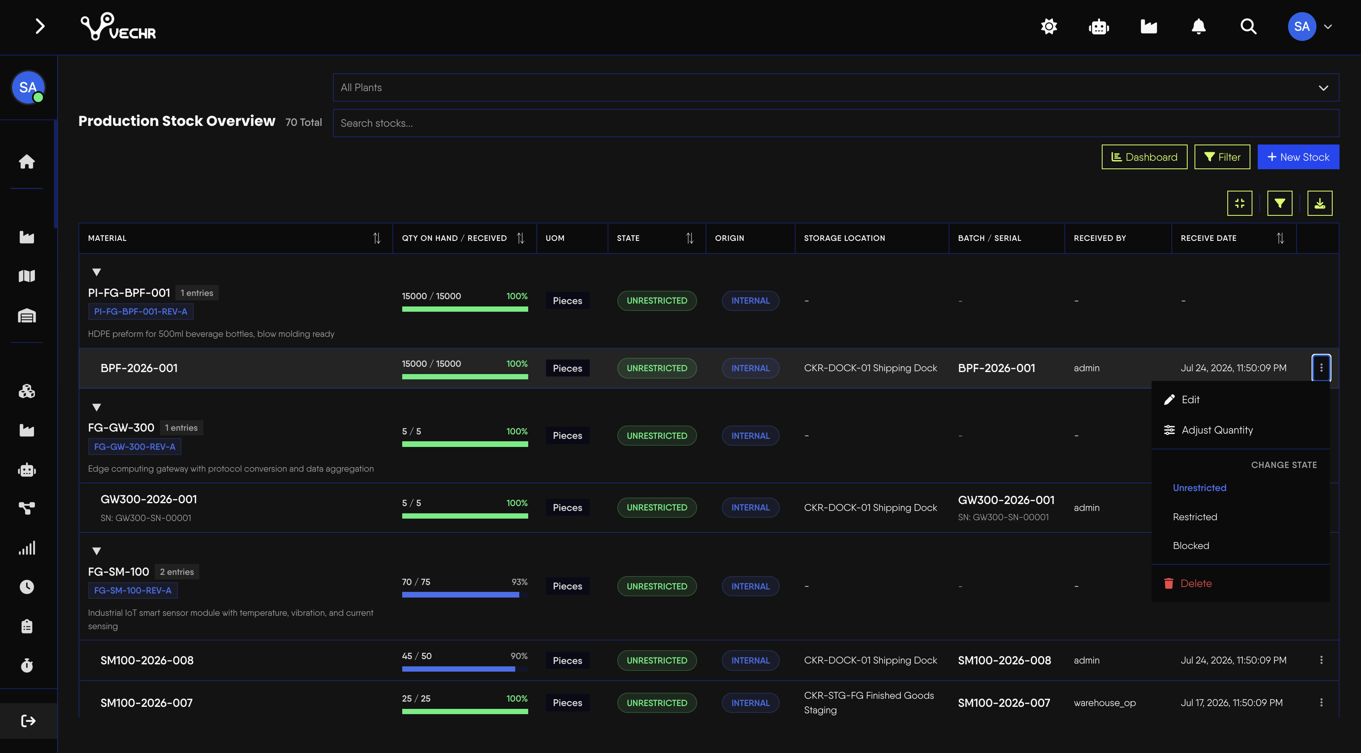Sort by Receive Date column

(x=1280, y=238)
